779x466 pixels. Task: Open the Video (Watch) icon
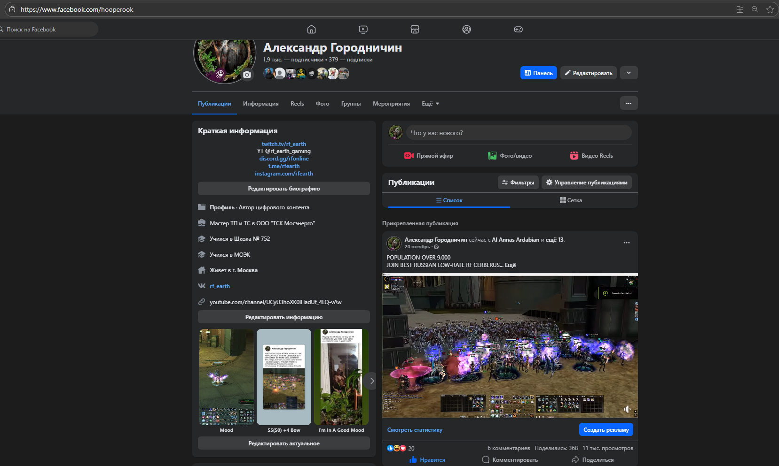click(363, 30)
